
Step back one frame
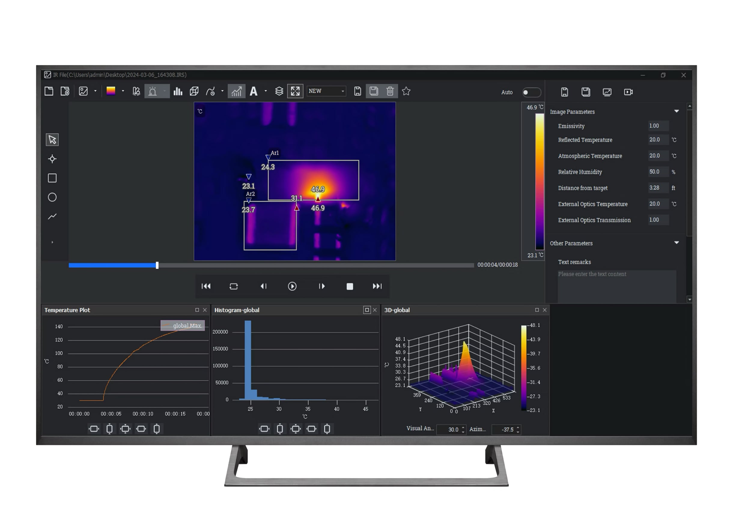264,286
